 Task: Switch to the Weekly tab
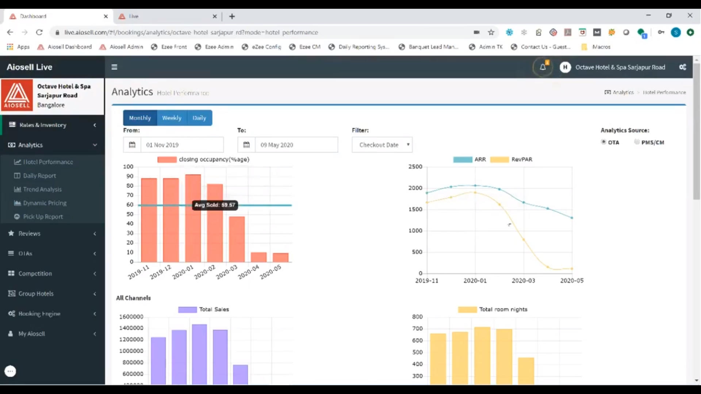pyautogui.click(x=172, y=118)
